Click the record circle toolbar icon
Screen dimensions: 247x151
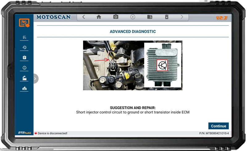(133, 17)
